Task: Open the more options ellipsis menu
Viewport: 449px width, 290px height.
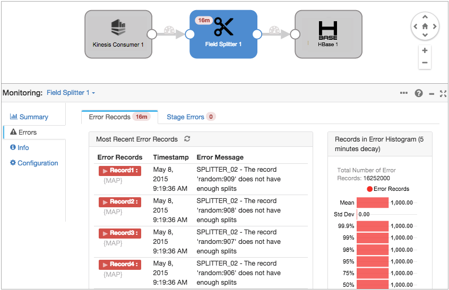Action: click(x=404, y=93)
